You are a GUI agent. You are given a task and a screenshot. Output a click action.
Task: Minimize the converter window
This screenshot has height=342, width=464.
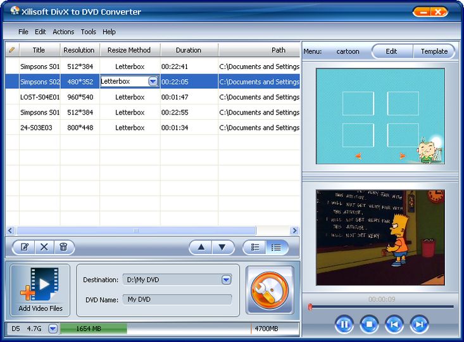423,12
